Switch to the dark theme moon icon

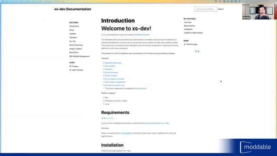tap(199, 51)
